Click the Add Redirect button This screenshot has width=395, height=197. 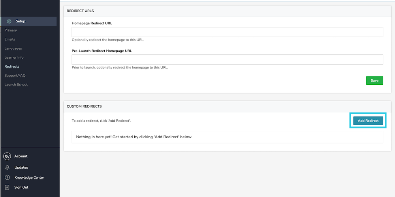click(368, 121)
